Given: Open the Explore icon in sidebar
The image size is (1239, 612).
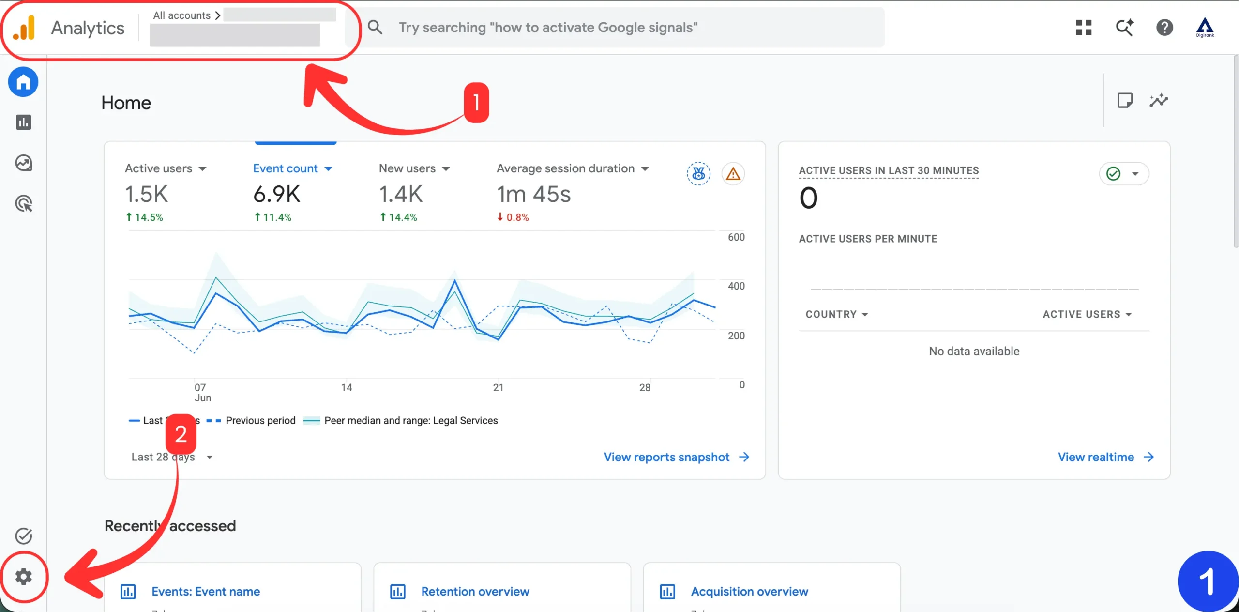Looking at the screenshot, I should 23,163.
